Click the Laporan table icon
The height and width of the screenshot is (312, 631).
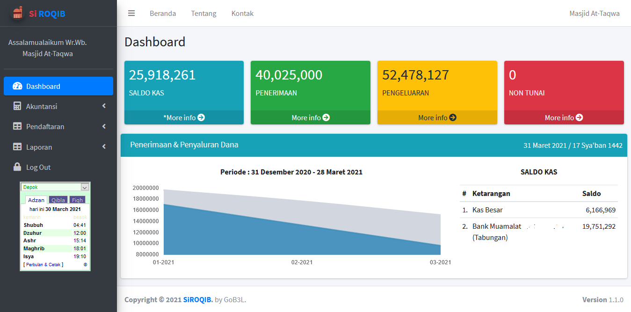point(17,147)
